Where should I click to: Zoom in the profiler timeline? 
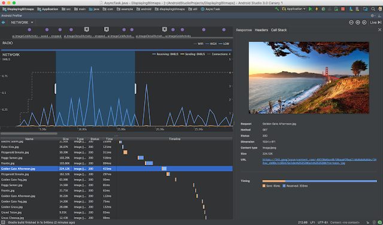(358, 23)
